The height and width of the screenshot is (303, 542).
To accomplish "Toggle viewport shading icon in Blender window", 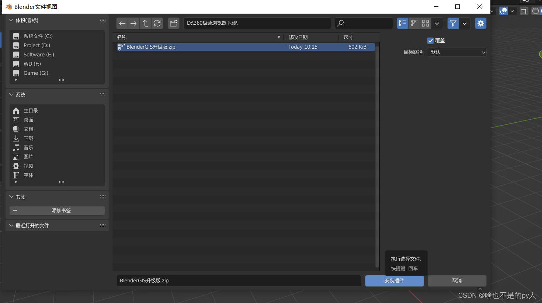I will pos(504,11).
